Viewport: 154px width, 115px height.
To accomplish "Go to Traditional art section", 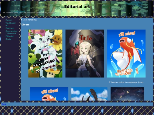I will [x=11, y=24].
